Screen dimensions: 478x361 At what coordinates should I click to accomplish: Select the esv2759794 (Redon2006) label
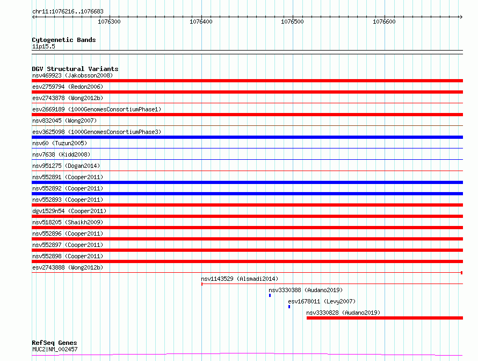pyautogui.click(x=68, y=87)
